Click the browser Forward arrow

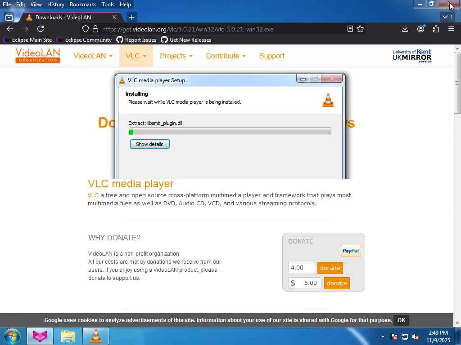[x=25, y=29]
